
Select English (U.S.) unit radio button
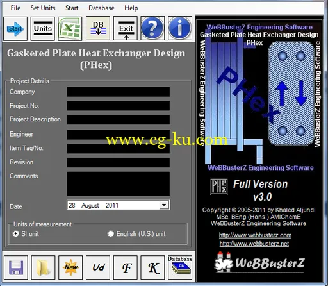tap(111, 234)
